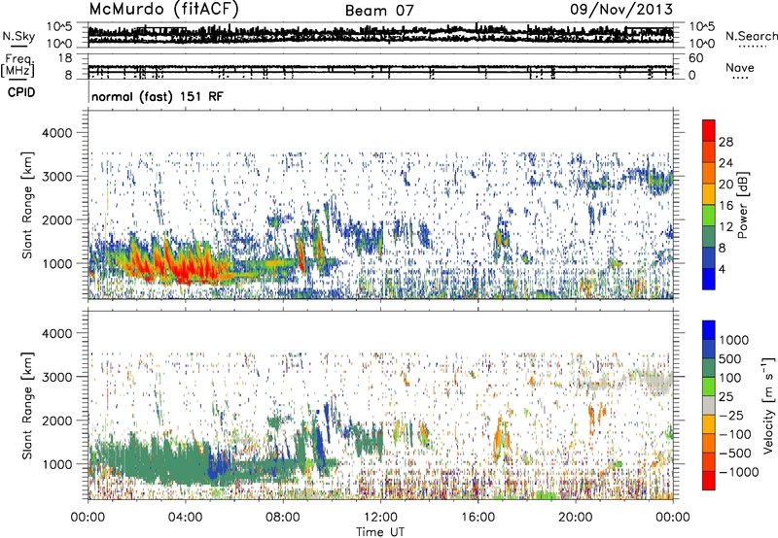Screen dimensions: 778x538
Task: Click the Velocity [m s⁻¹] colorbar title
Action: click(x=768, y=405)
